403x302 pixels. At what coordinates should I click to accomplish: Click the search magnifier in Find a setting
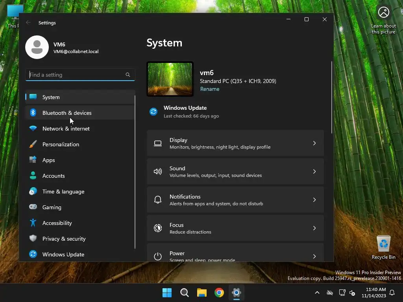(x=128, y=75)
